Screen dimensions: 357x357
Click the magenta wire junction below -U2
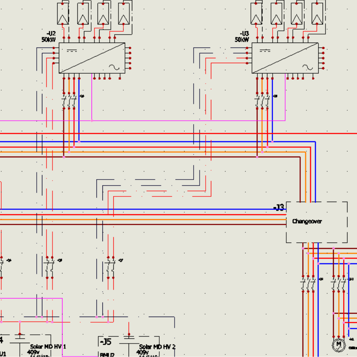(x=92, y=121)
